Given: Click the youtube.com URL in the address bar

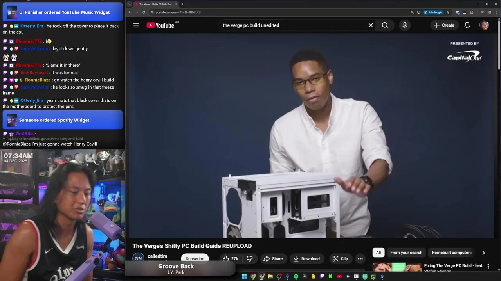Looking at the screenshot, I should coord(178,12).
